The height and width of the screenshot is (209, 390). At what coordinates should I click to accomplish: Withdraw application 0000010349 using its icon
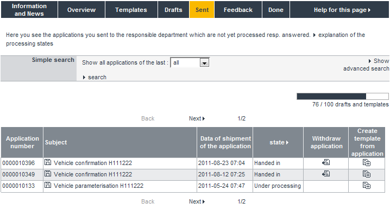[326, 174]
